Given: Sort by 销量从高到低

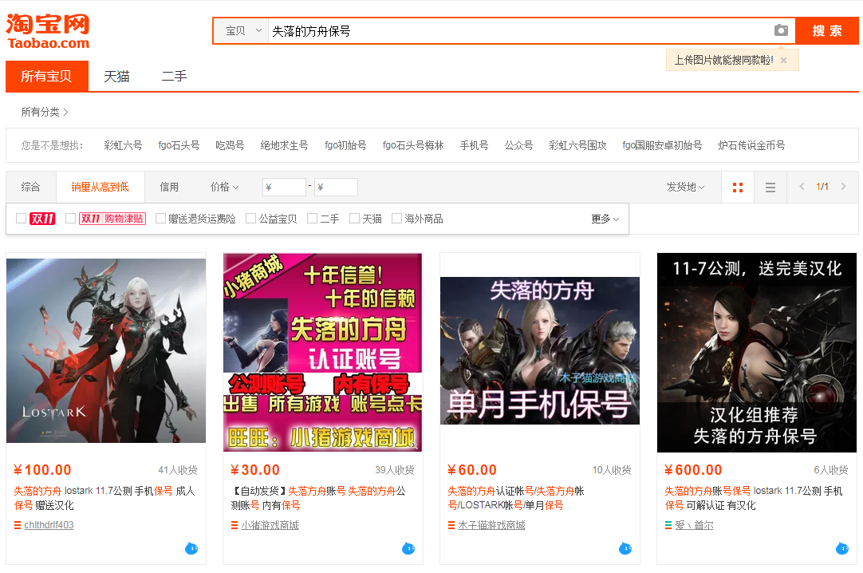Looking at the screenshot, I should [100, 188].
